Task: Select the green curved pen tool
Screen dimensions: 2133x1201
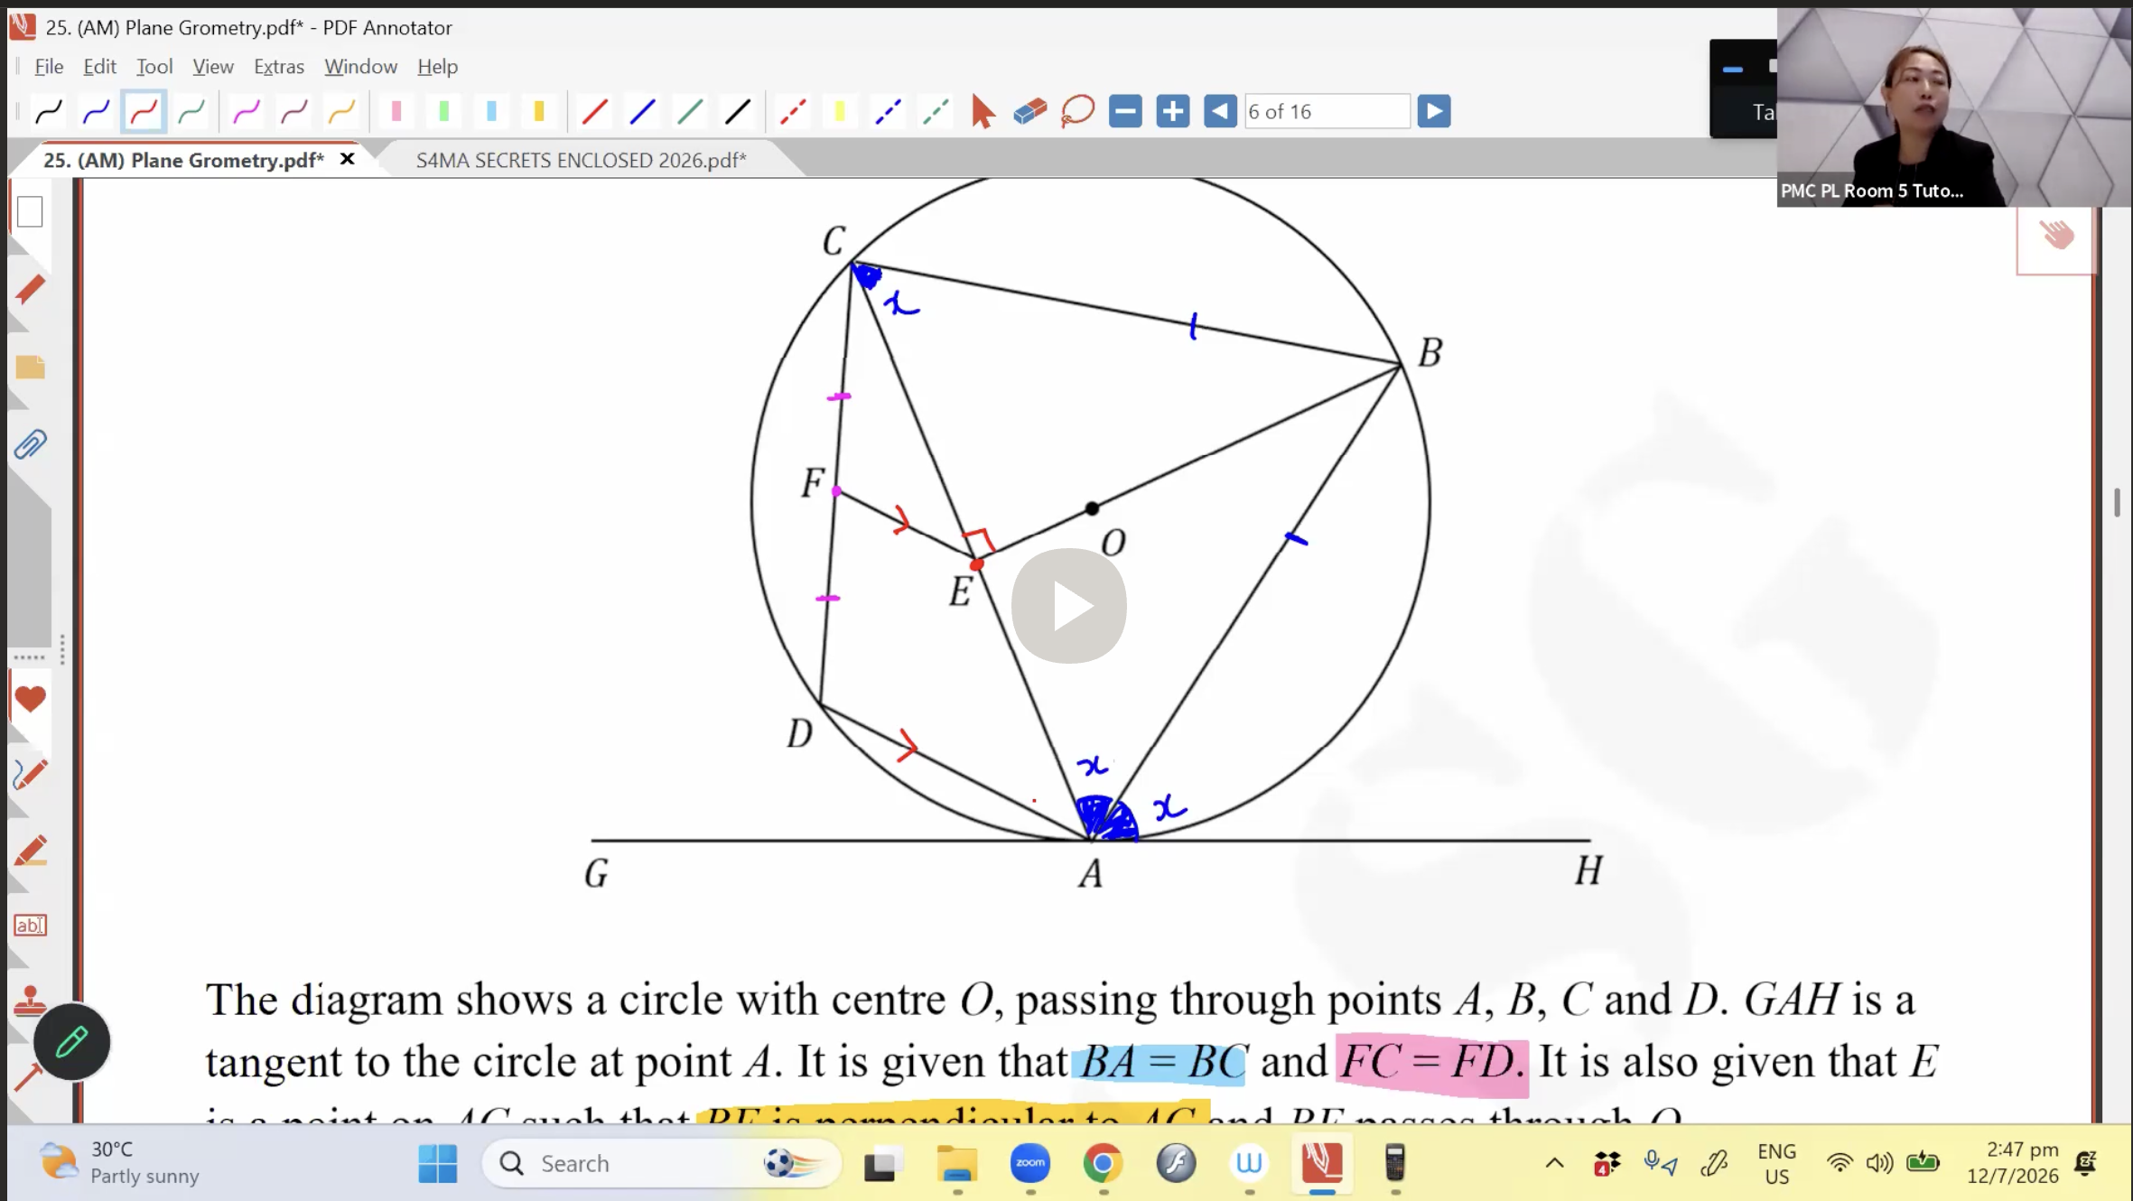Action: click(191, 112)
